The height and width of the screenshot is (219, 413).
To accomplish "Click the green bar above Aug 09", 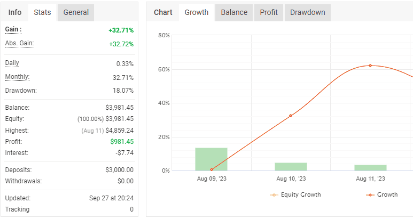I will 211,159.
